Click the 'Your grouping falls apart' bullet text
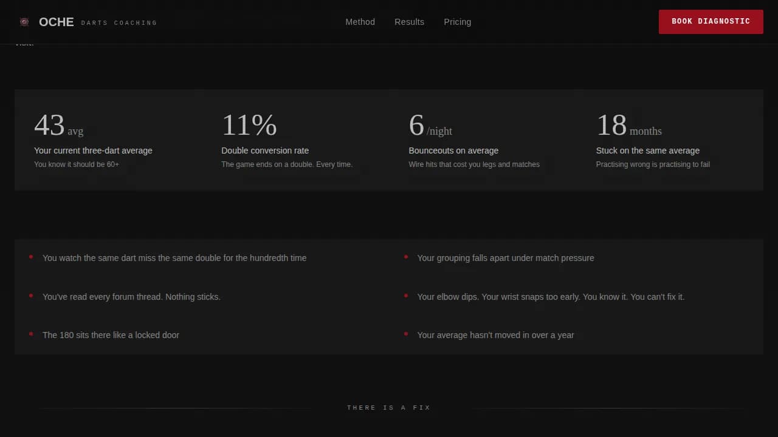 click(506, 258)
